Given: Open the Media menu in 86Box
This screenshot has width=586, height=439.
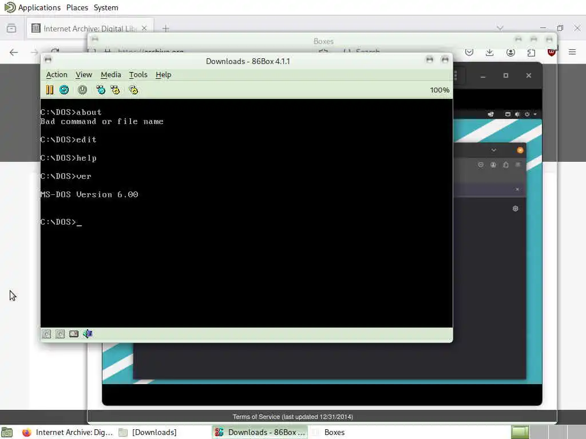Looking at the screenshot, I should (111, 75).
